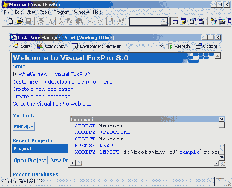Click the MODIFY STRUCTURE command line
Viewport: 232px width, 188px height.
coord(102,132)
